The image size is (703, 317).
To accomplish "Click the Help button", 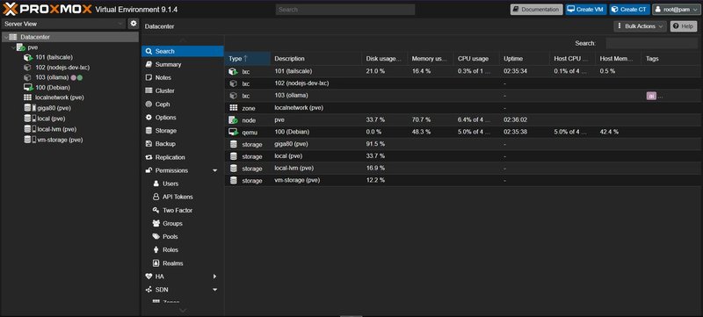I will pyautogui.click(x=684, y=26).
